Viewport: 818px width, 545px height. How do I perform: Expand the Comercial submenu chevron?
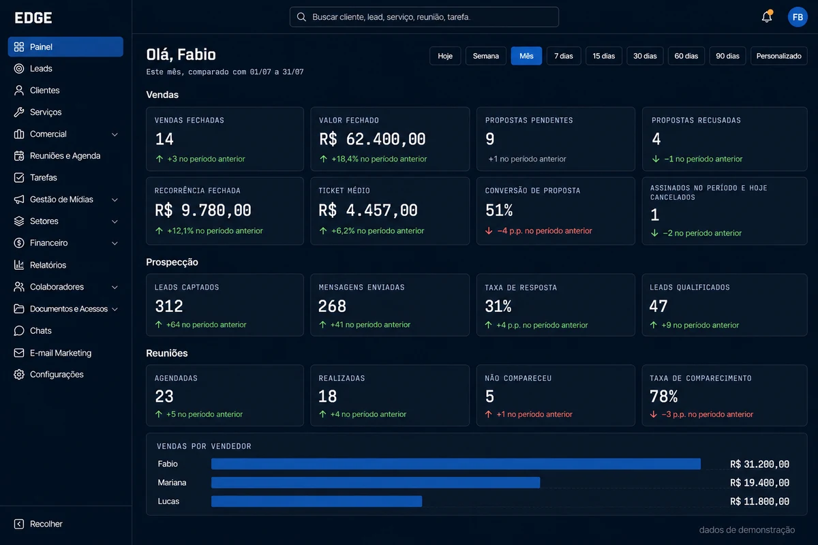(x=115, y=134)
